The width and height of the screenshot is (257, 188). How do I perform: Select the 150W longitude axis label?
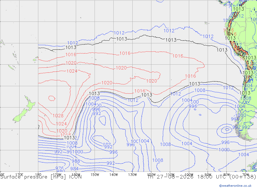(95, 175)
